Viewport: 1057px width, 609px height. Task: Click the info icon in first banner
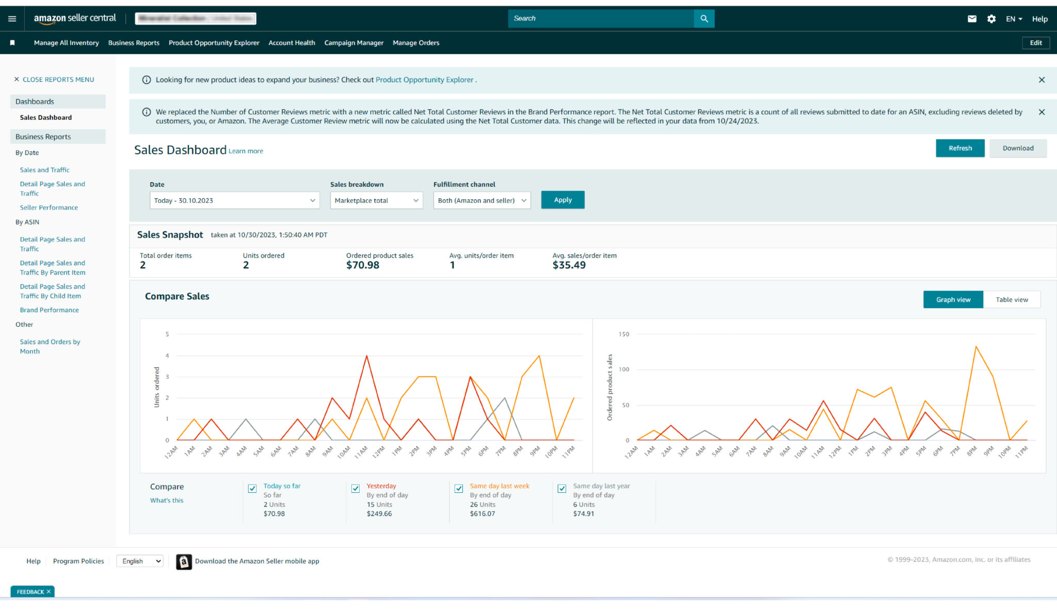tap(147, 80)
